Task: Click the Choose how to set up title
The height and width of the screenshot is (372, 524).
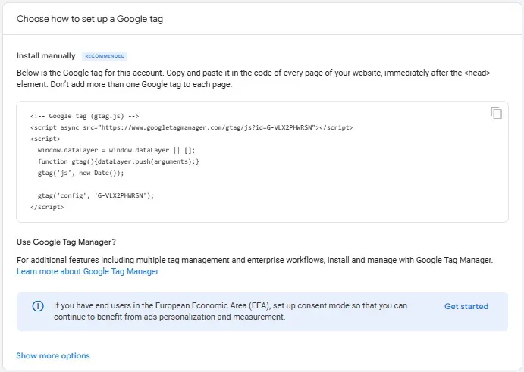Action: pyautogui.click(x=90, y=19)
